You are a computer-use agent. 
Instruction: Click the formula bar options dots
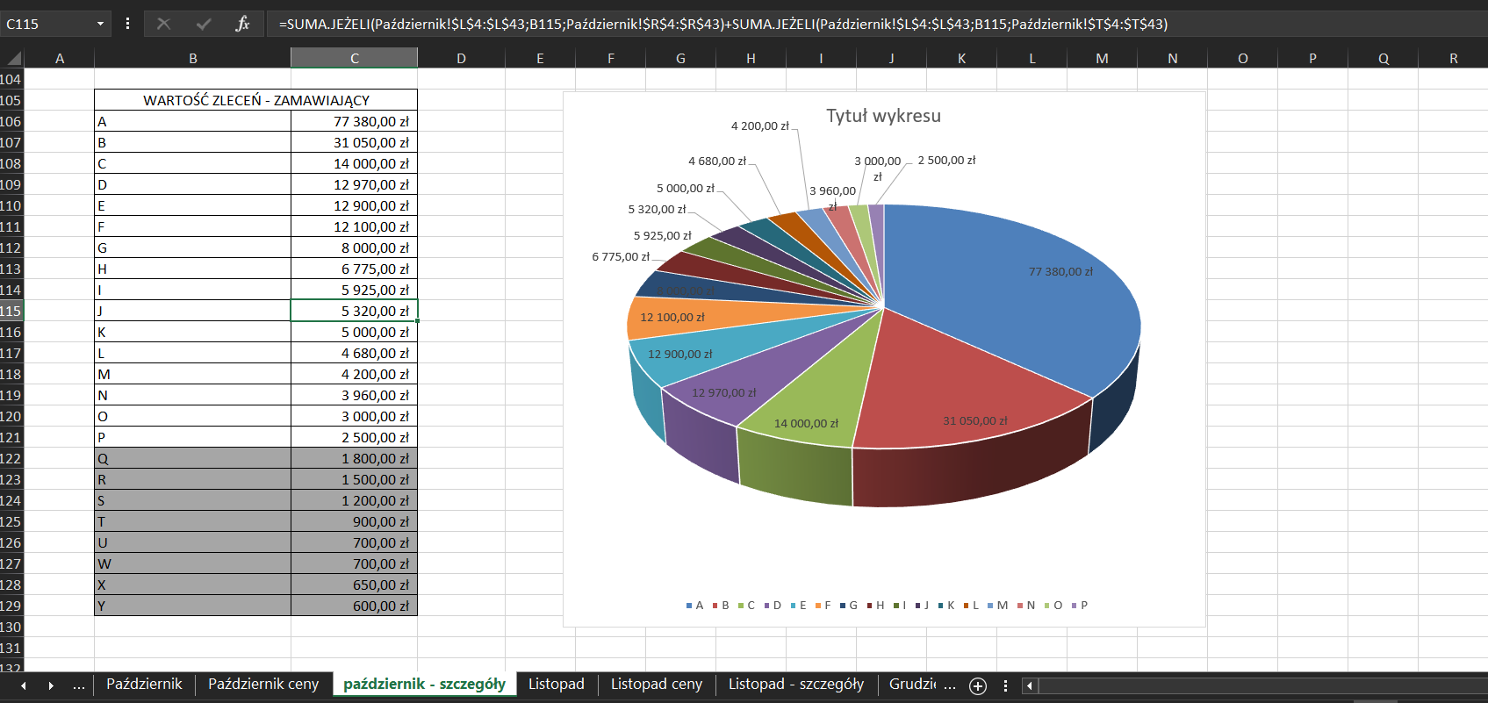pos(128,24)
